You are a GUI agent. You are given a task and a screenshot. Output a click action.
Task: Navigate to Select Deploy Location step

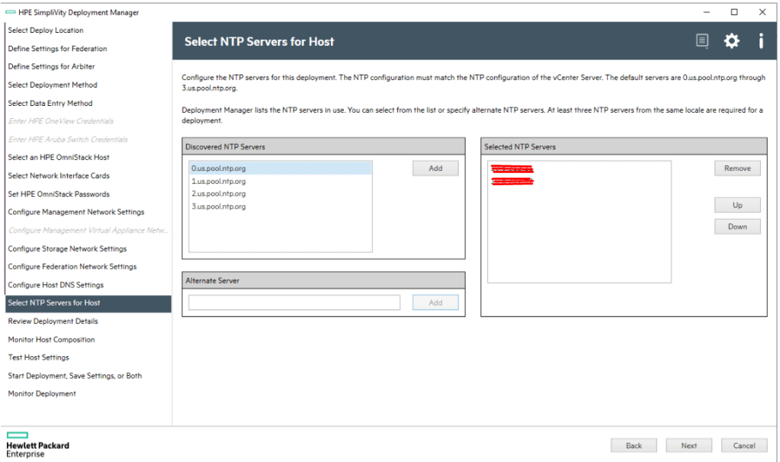coord(46,30)
